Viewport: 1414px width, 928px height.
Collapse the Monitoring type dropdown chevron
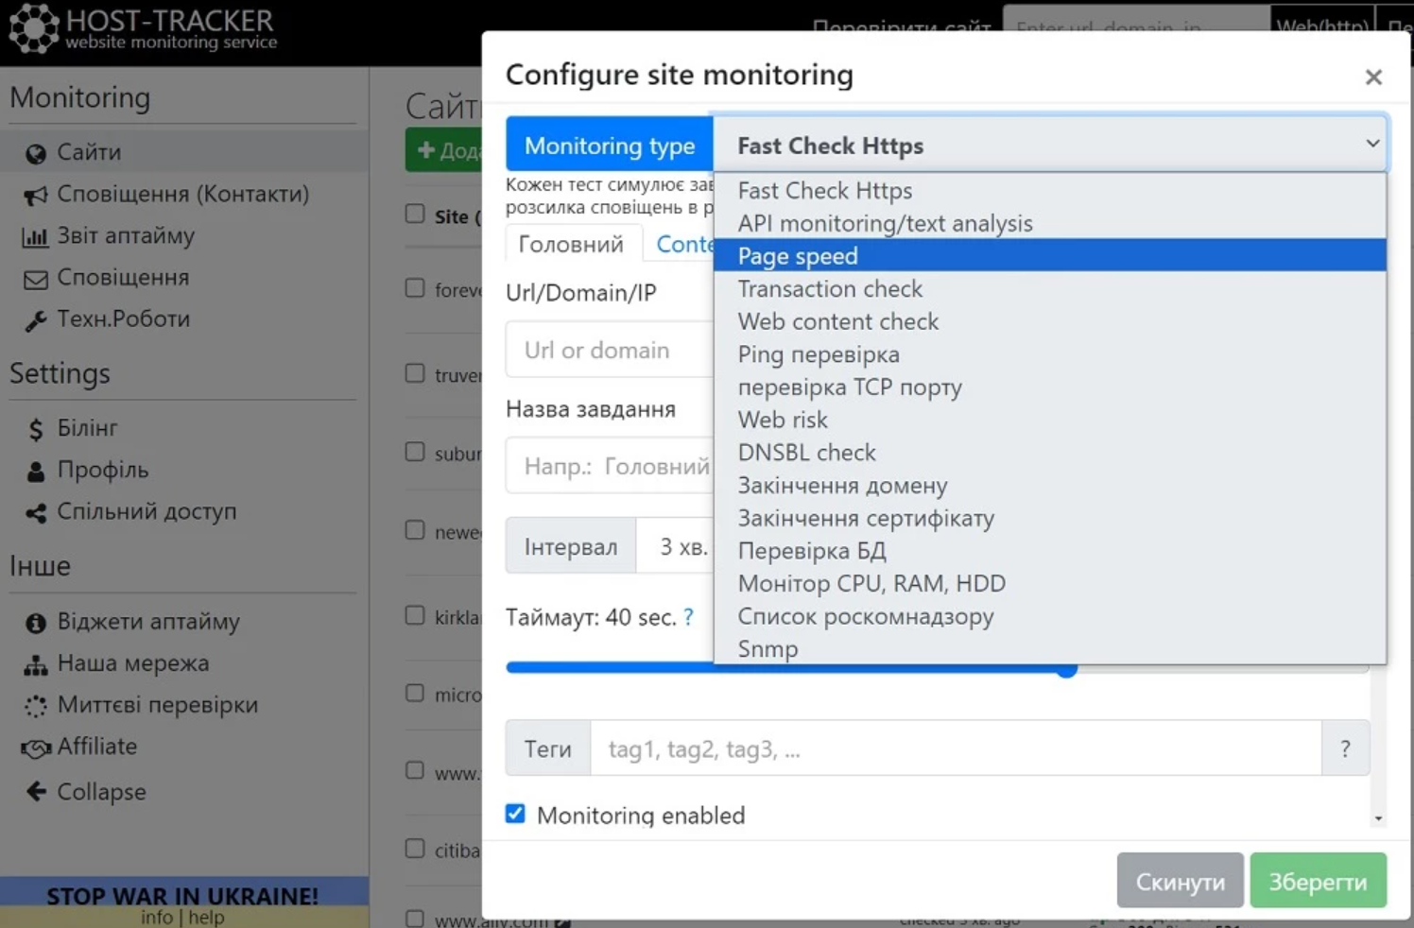click(1371, 144)
